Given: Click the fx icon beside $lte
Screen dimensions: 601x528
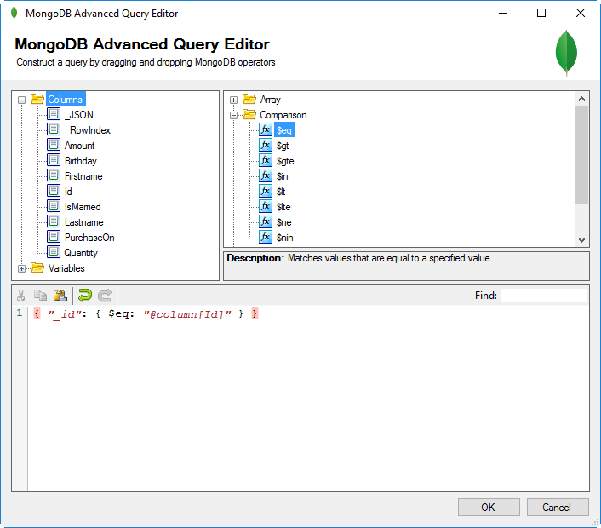Looking at the screenshot, I should point(266,206).
